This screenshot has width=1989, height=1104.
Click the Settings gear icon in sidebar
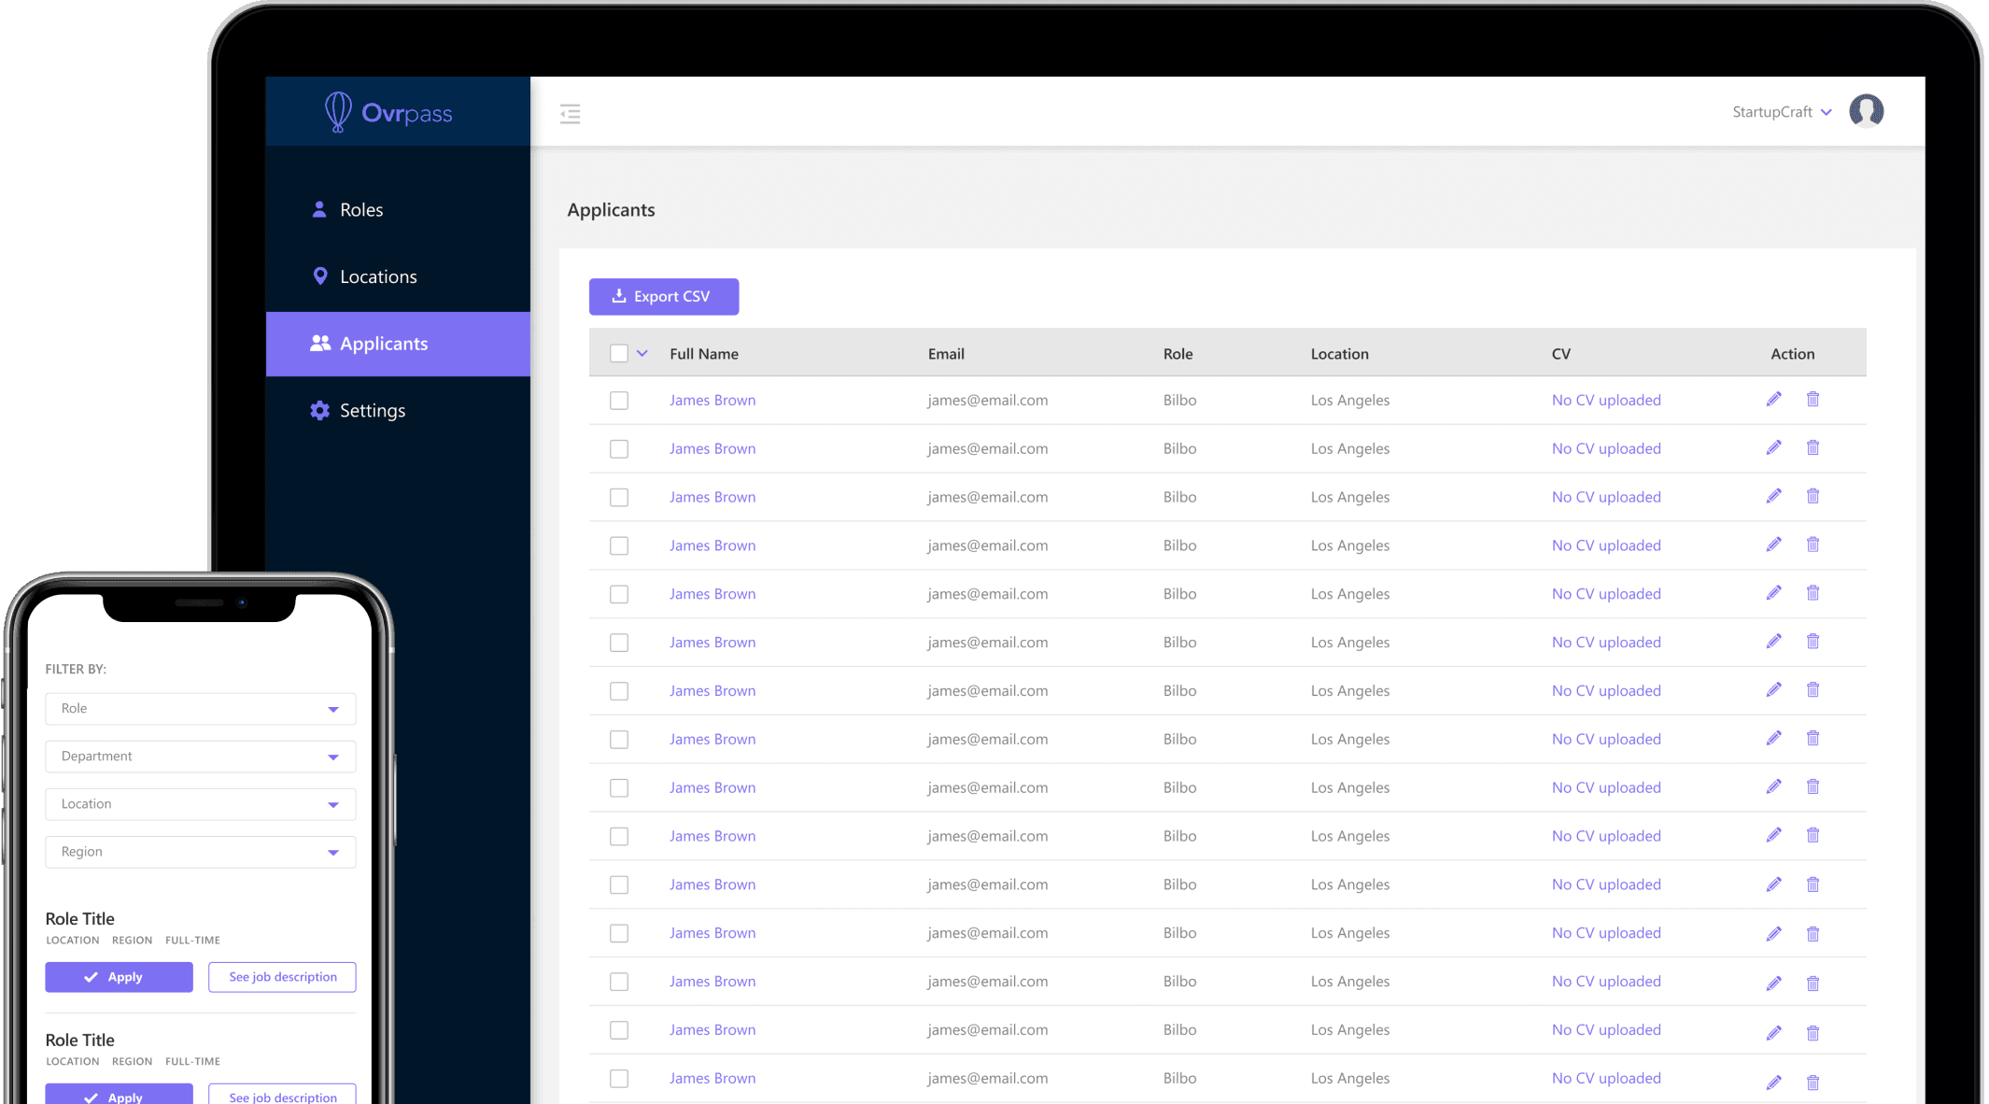point(320,411)
